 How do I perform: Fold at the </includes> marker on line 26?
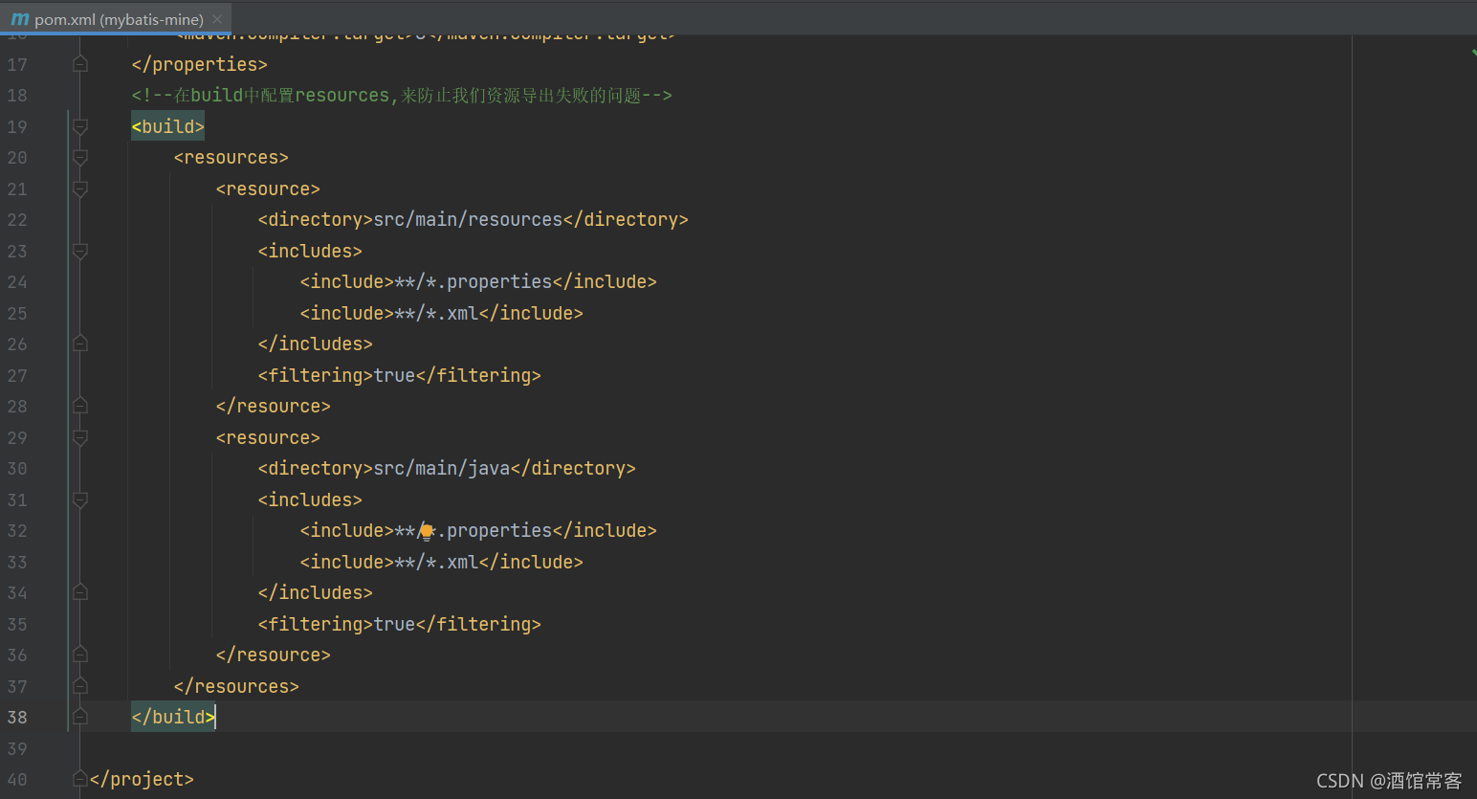click(x=80, y=344)
